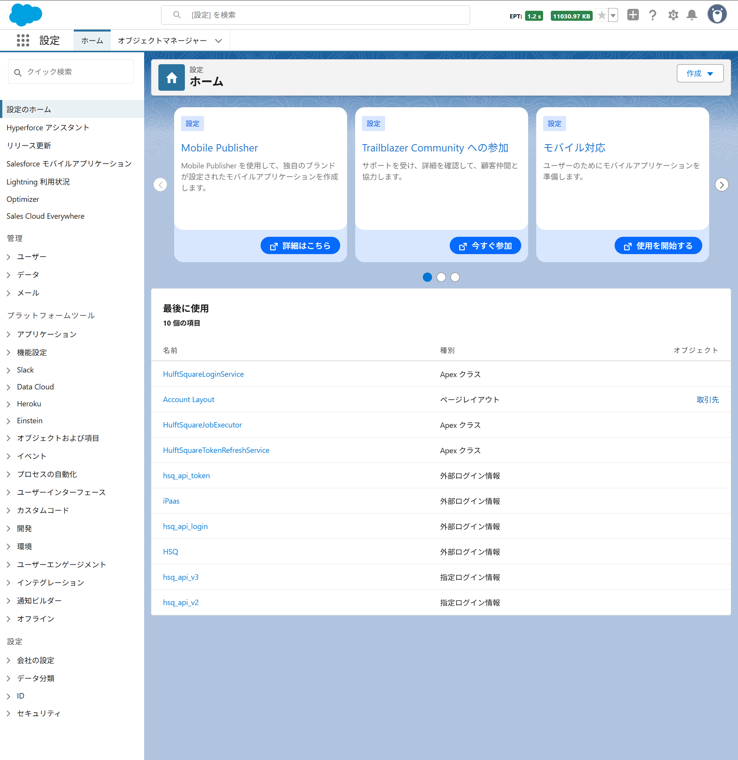The height and width of the screenshot is (760, 738).
Task: Expand the ユーザー tree section
Action: 8,257
